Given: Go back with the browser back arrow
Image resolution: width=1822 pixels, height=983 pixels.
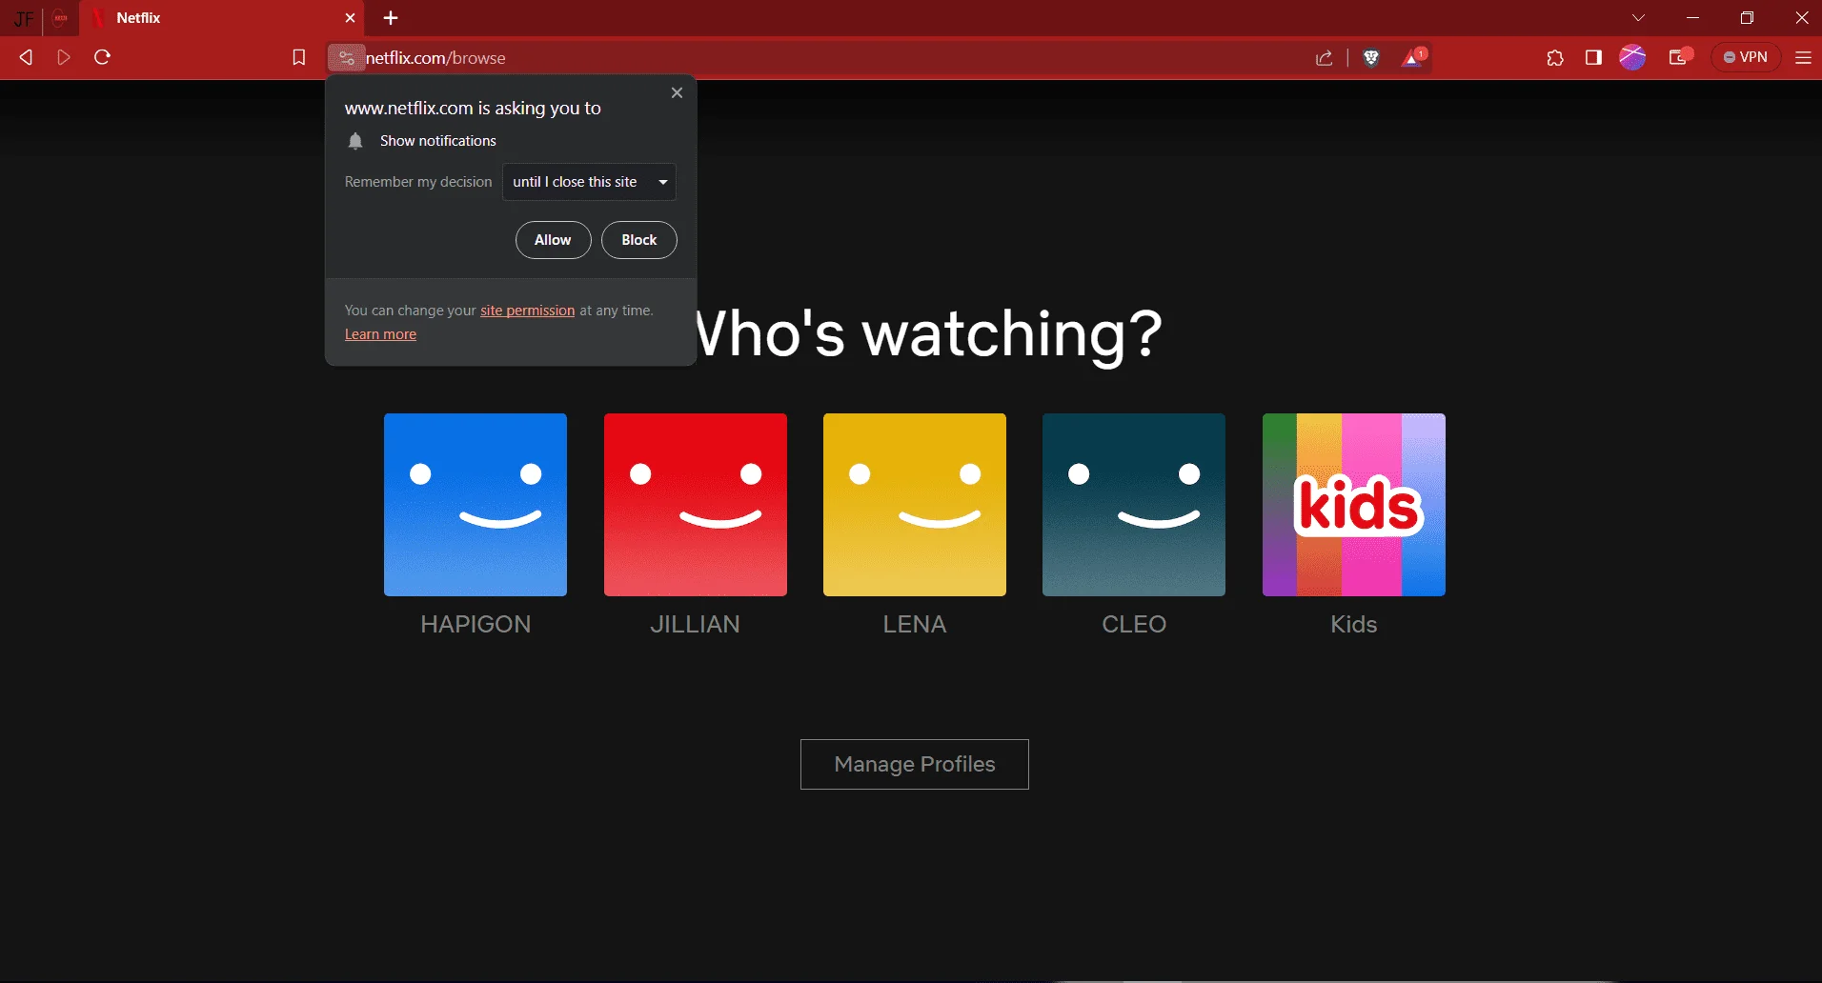Looking at the screenshot, I should click(x=26, y=57).
